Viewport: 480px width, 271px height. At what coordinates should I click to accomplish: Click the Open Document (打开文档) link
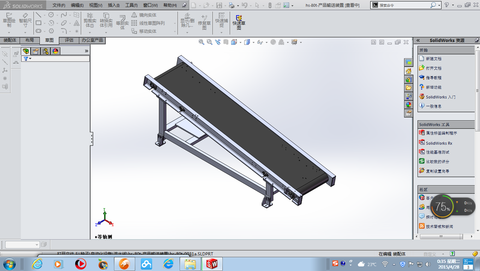430,68
